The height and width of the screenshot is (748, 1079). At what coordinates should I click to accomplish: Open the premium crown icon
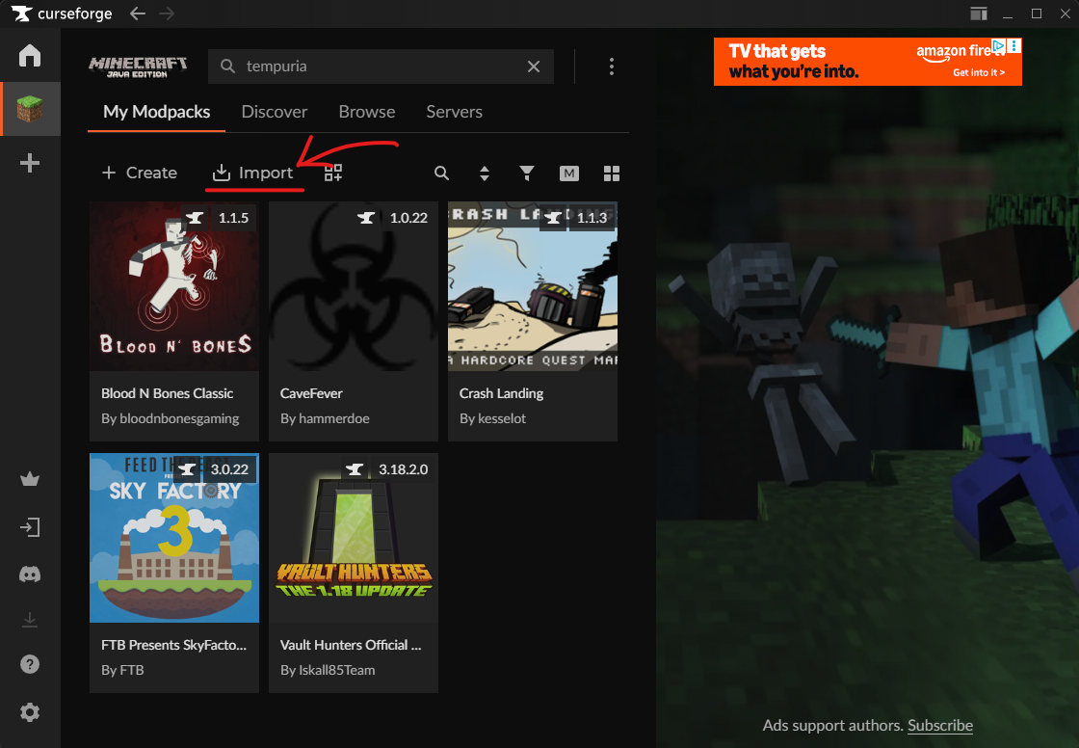(30, 479)
